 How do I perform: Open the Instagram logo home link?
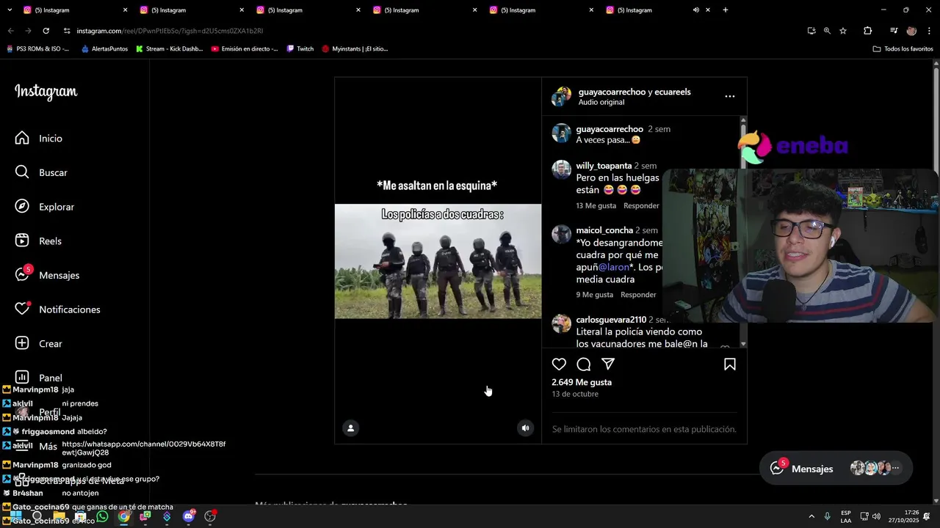click(46, 92)
